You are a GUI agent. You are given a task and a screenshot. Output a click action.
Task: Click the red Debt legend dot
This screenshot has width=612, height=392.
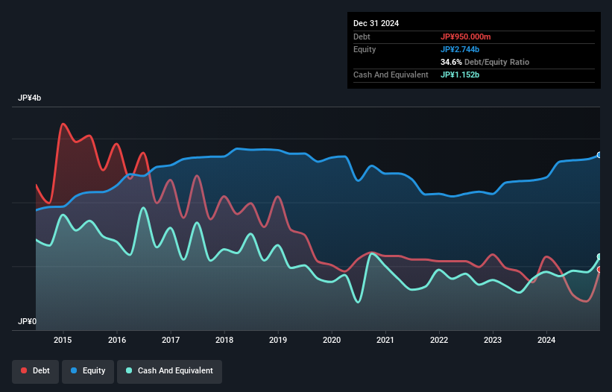[24, 370]
